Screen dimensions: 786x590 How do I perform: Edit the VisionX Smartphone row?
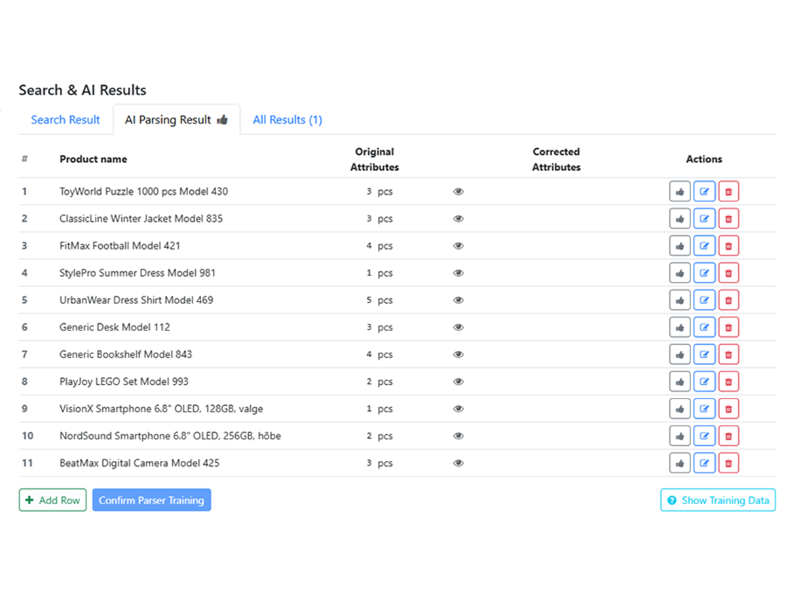point(704,409)
